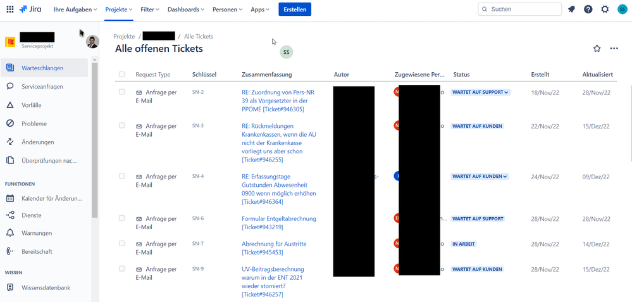Open ticket RE: Zuordnung von Pers-NR 39

[x=279, y=101]
